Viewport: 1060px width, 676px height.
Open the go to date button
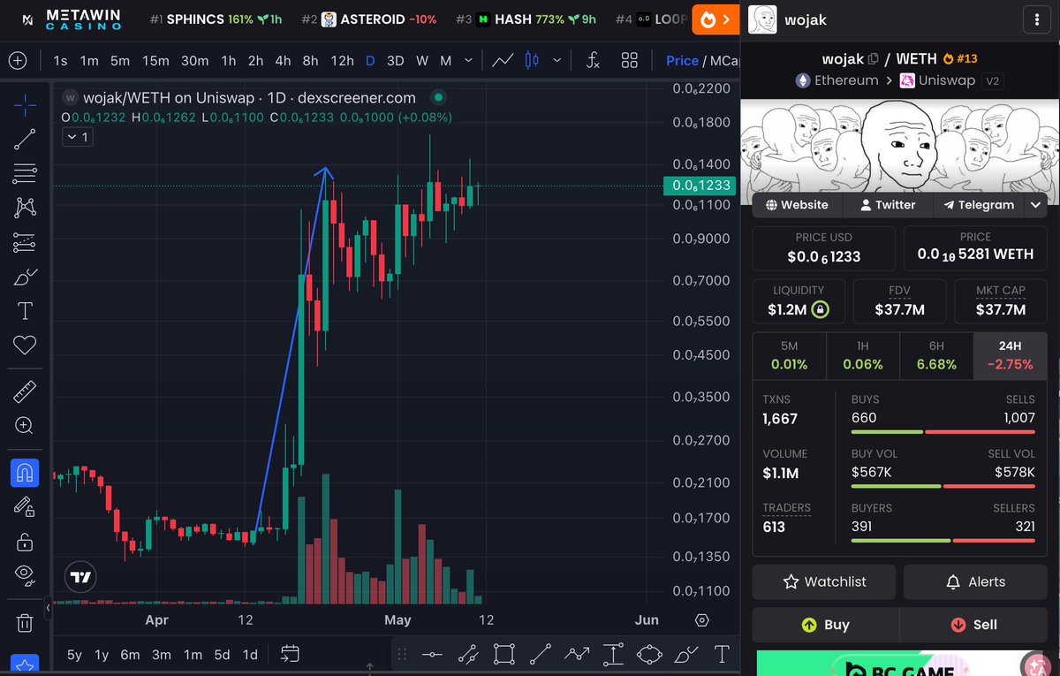290,654
